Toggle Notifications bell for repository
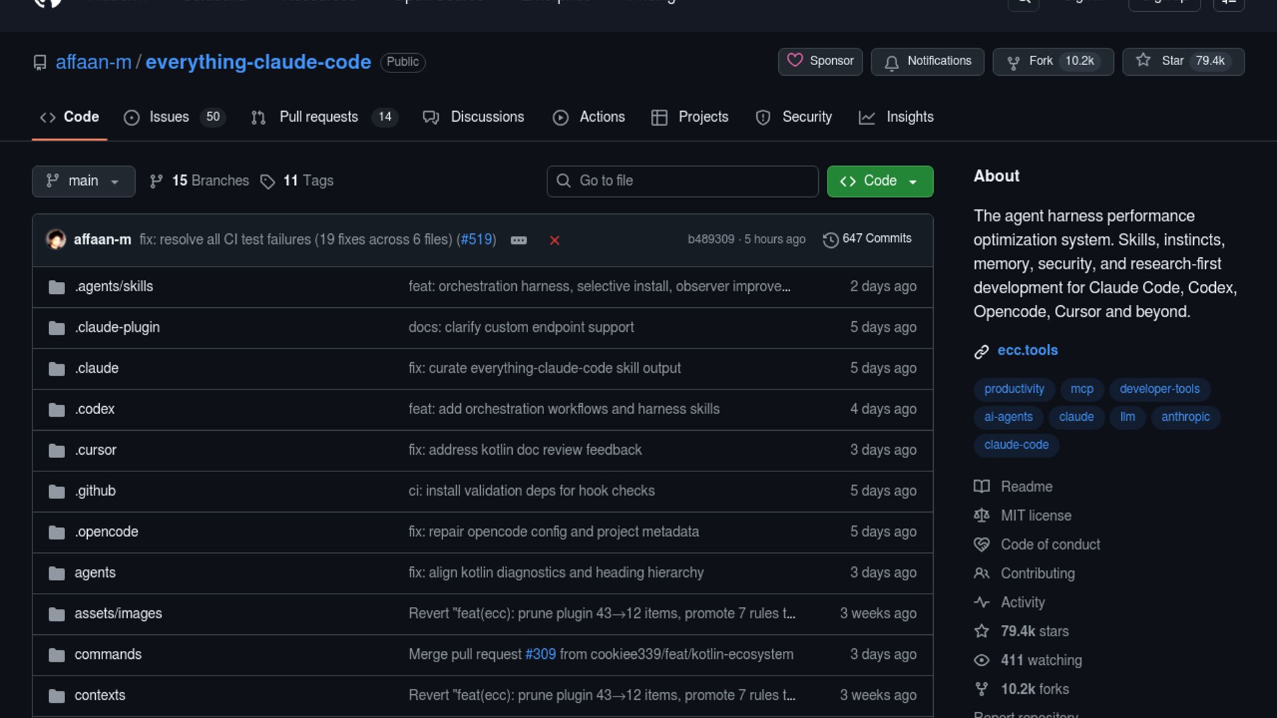 [927, 61]
